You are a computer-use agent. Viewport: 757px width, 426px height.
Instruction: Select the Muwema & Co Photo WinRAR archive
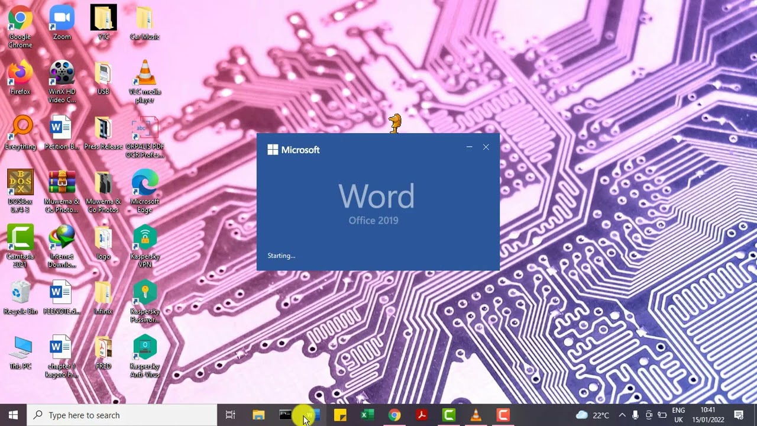click(x=62, y=192)
